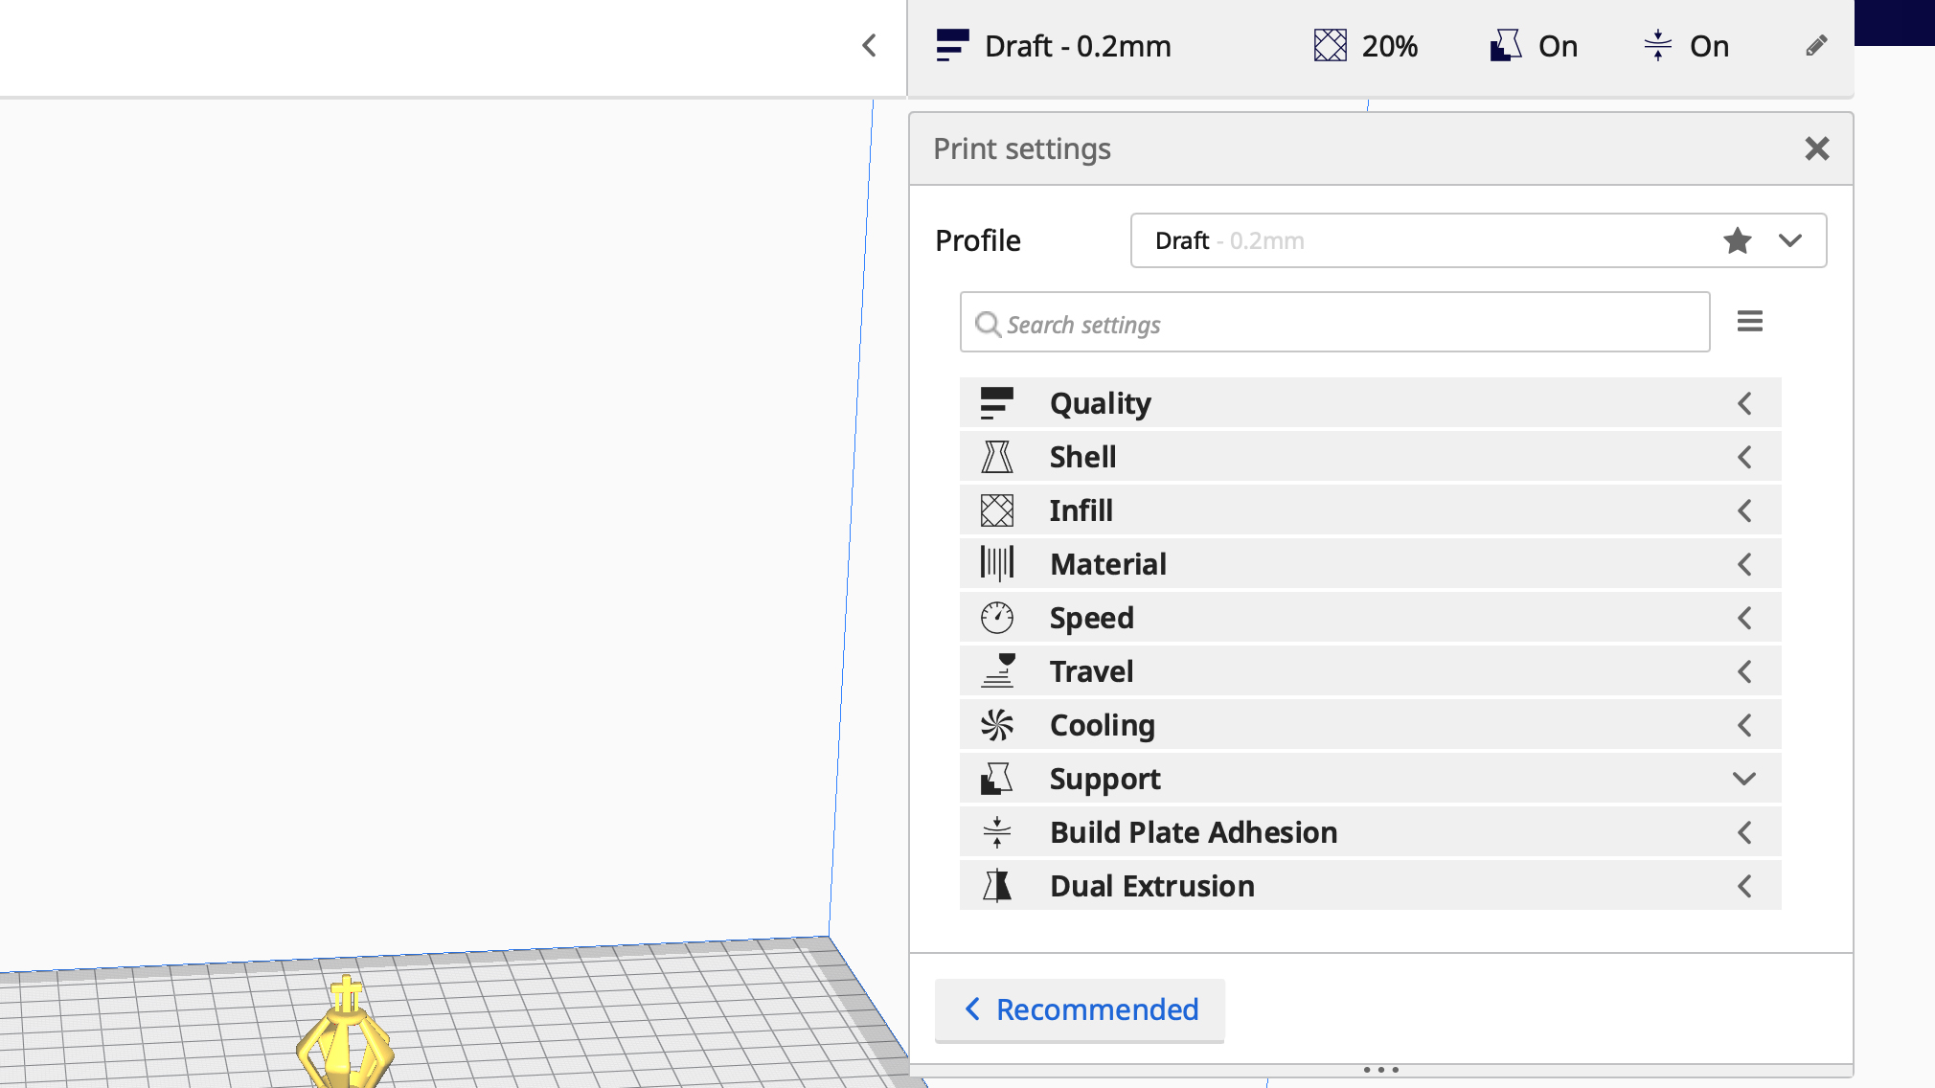Viewport: 1935px width, 1088px height.
Task: Click the profile favorite star icon
Action: (x=1737, y=240)
